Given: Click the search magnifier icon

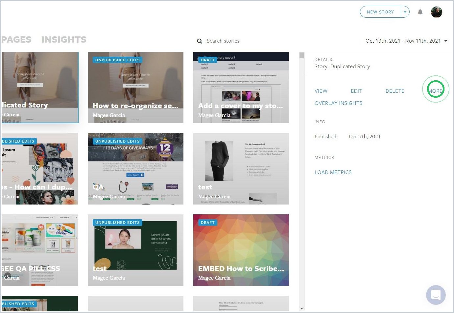Looking at the screenshot, I should coord(200,41).
